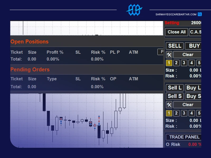The width and height of the screenshot is (211, 158).
Task: Click the OP column header in Pending Orders
Action: coord(113,79)
